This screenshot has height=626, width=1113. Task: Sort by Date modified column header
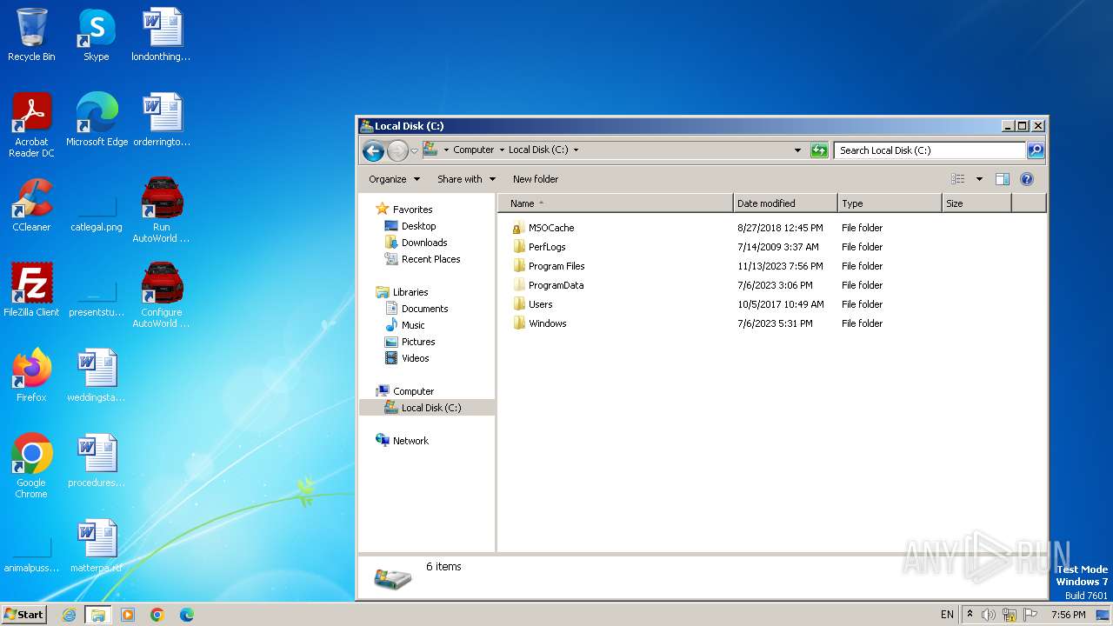pyautogui.click(x=785, y=203)
